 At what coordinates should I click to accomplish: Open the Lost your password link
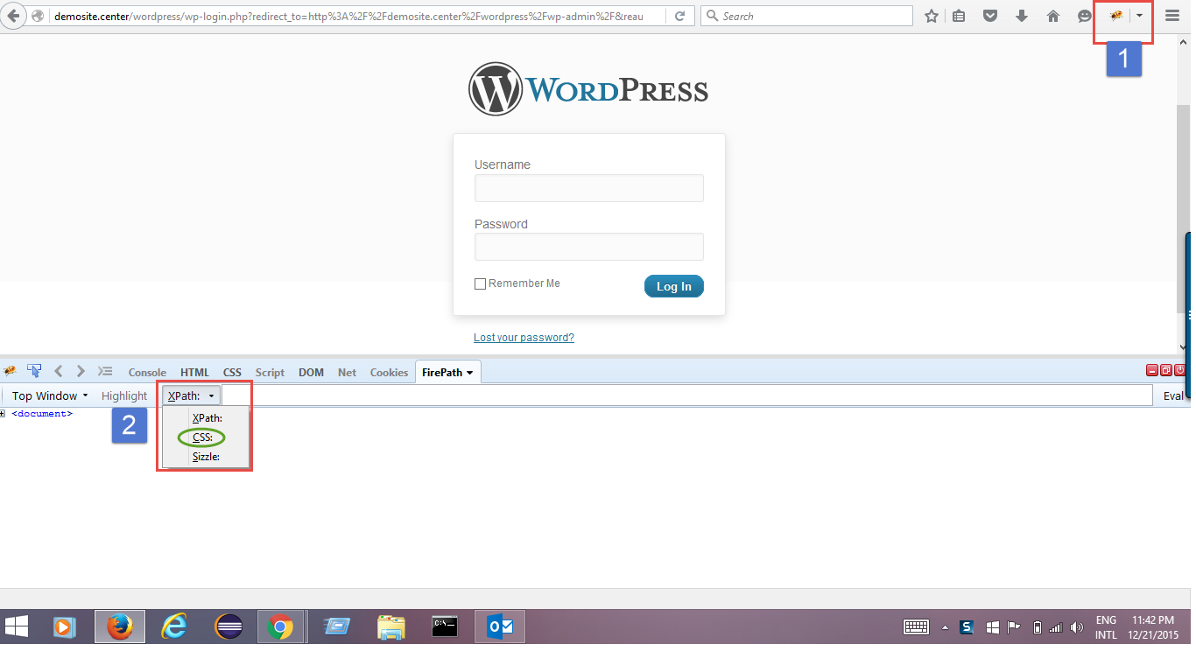pyautogui.click(x=523, y=337)
